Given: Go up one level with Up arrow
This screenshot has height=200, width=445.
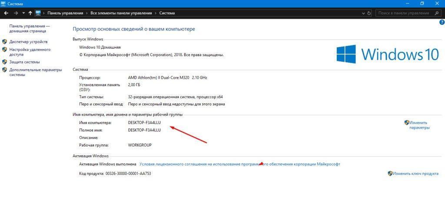Looking at the screenshot, I should pos(30,13).
